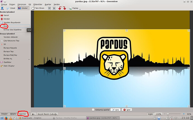Toggle Sığdır fit-to-window zoom

pyautogui.click(x=150, y=114)
